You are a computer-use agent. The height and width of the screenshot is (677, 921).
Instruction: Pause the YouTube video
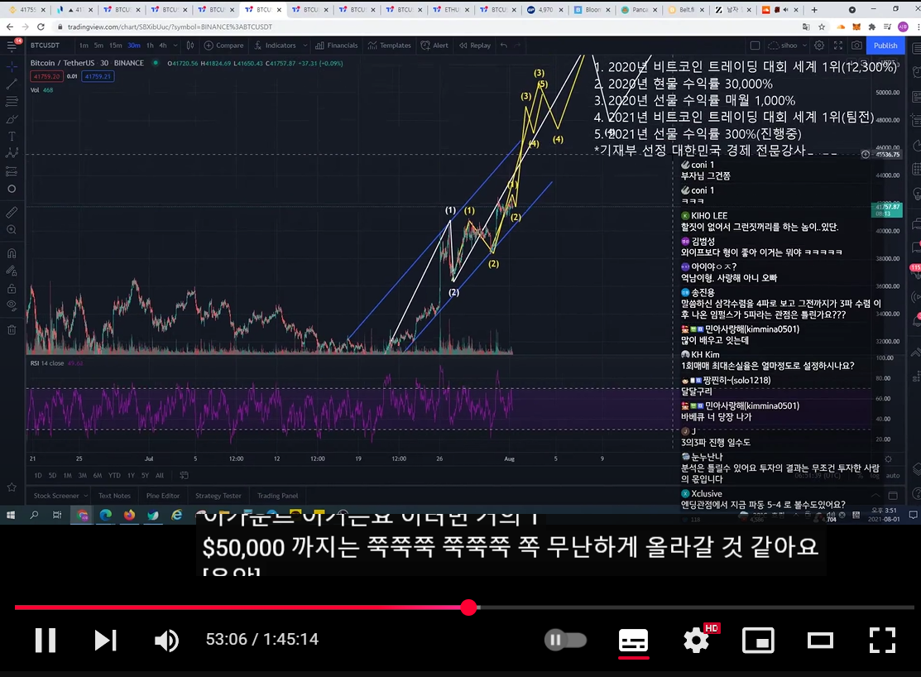click(46, 640)
